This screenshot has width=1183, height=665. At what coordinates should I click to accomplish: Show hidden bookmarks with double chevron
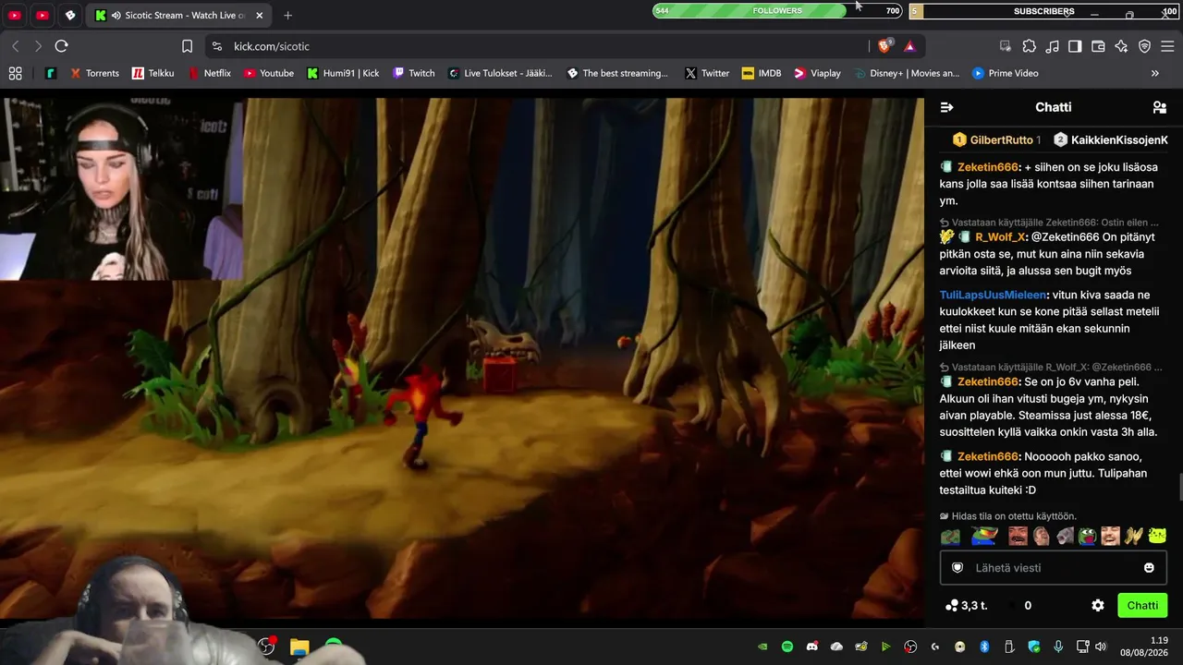1155,73
